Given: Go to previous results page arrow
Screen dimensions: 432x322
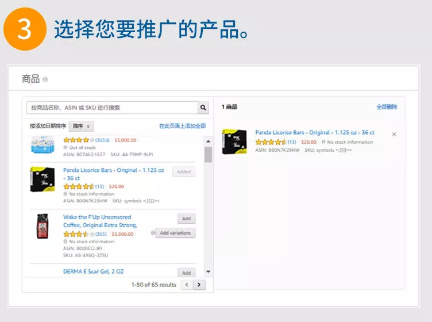Looking at the screenshot, I should click(187, 285).
